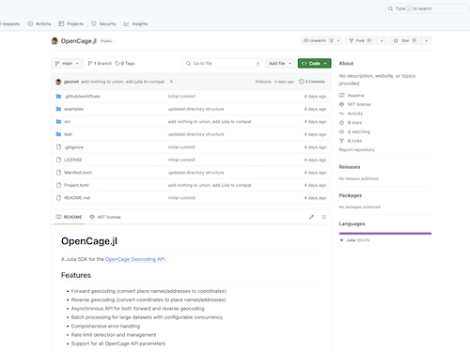Edit README with the pencil icon
Screen dimensions: 470x352
tap(311, 217)
